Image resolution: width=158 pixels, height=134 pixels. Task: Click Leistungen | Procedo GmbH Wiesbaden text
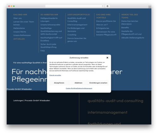pos(32,100)
